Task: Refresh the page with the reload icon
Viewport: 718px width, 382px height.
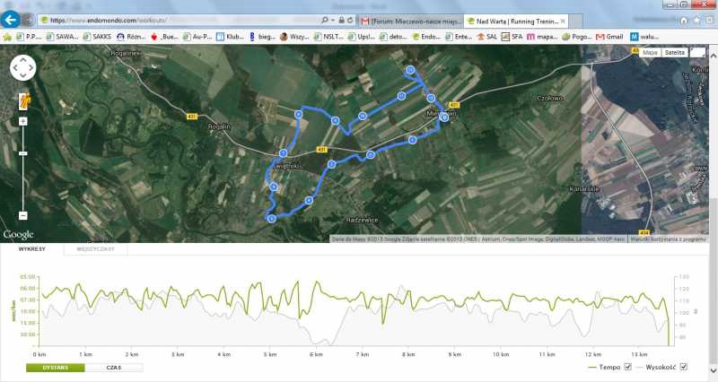Action: [350, 21]
